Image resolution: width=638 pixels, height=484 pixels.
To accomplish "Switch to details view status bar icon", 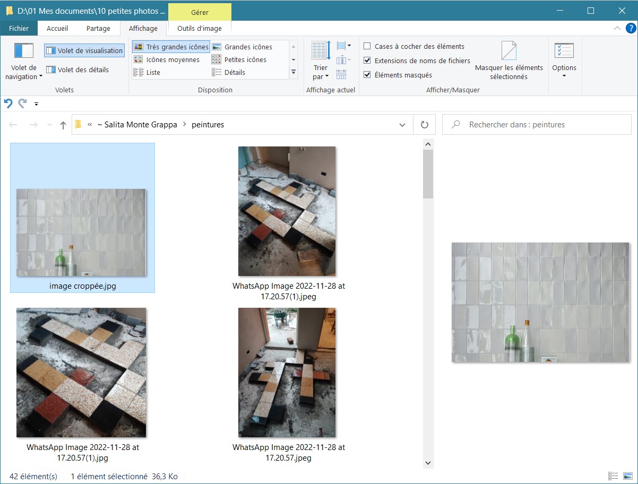I will [x=613, y=477].
